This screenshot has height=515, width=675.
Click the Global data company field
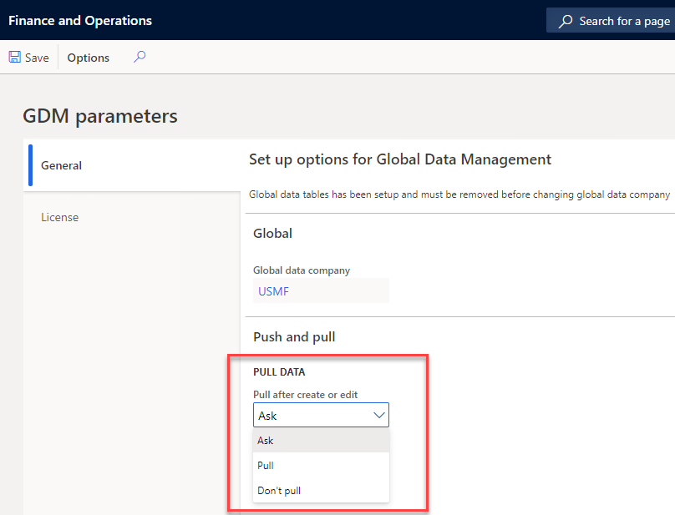[321, 290]
